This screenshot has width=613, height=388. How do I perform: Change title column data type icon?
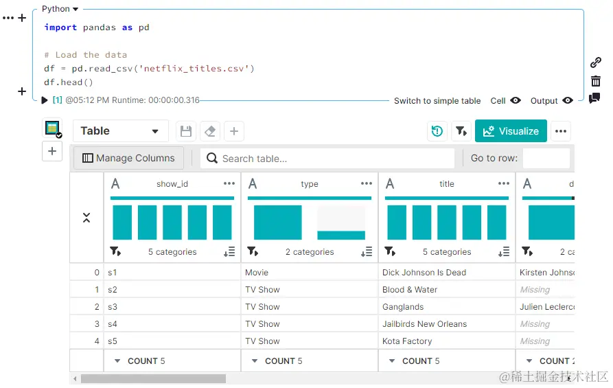tap(390, 183)
